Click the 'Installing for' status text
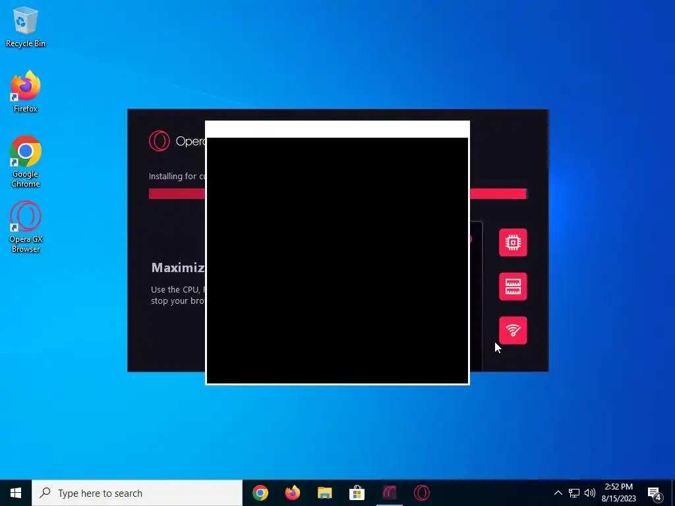The width and height of the screenshot is (675, 506). (x=177, y=176)
